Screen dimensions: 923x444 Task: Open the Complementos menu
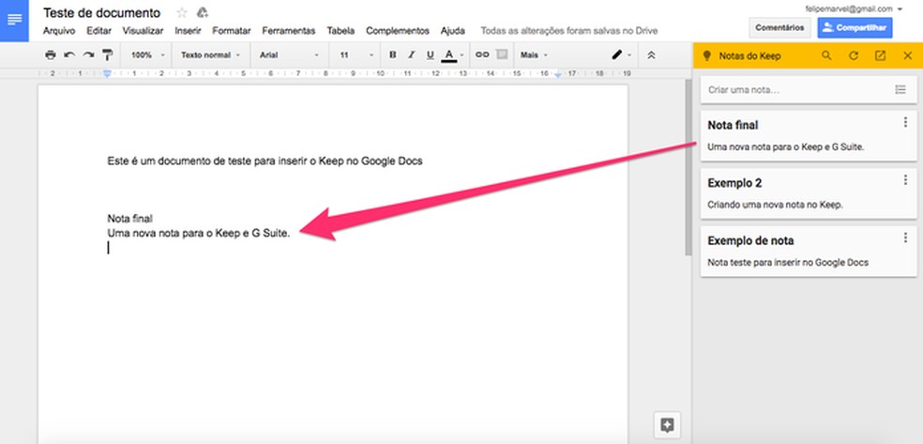click(398, 31)
